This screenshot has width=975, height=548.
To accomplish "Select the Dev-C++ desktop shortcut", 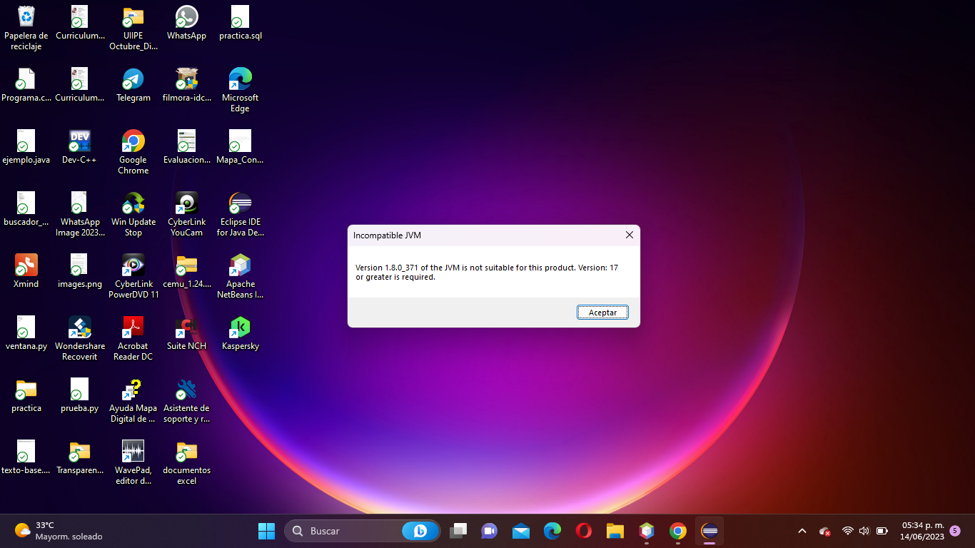I will coord(79,147).
